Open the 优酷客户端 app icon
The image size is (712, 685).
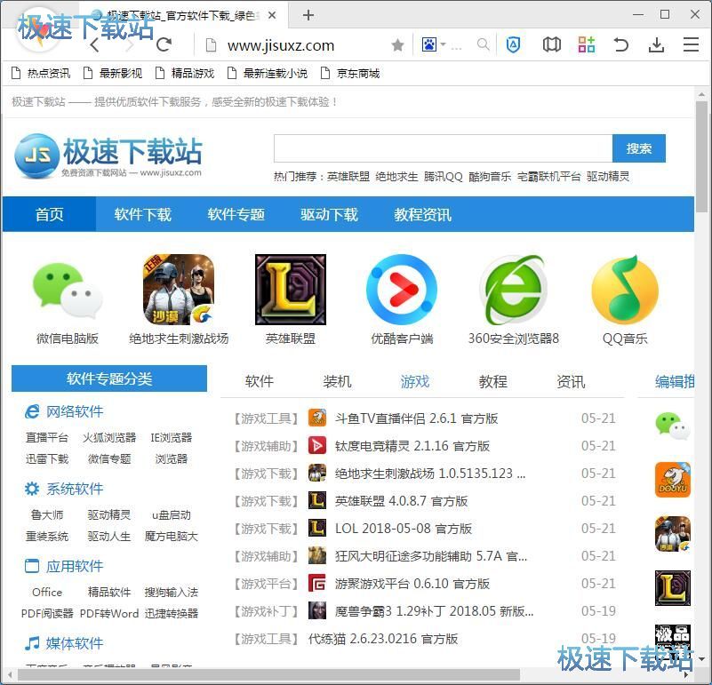402,289
